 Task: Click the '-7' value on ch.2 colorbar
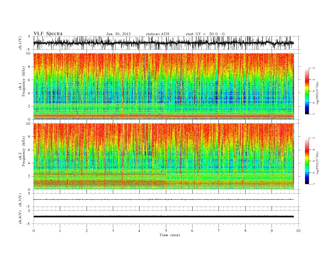coord(313,184)
